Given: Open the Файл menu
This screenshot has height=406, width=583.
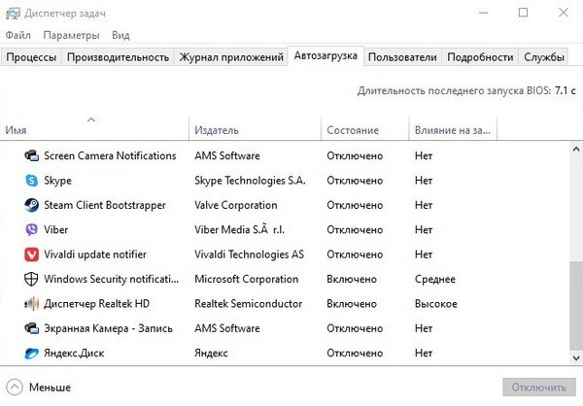Looking at the screenshot, I should [17, 35].
